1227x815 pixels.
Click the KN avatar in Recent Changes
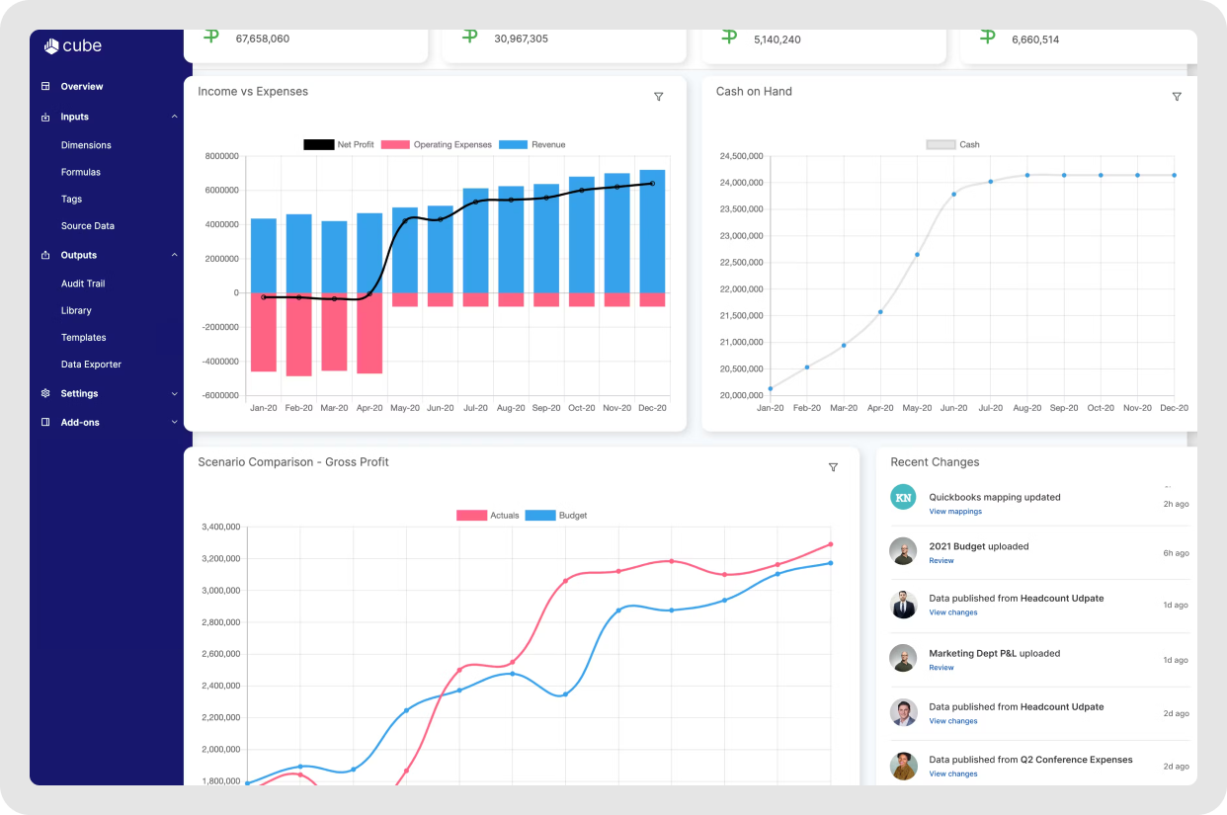pyautogui.click(x=903, y=499)
